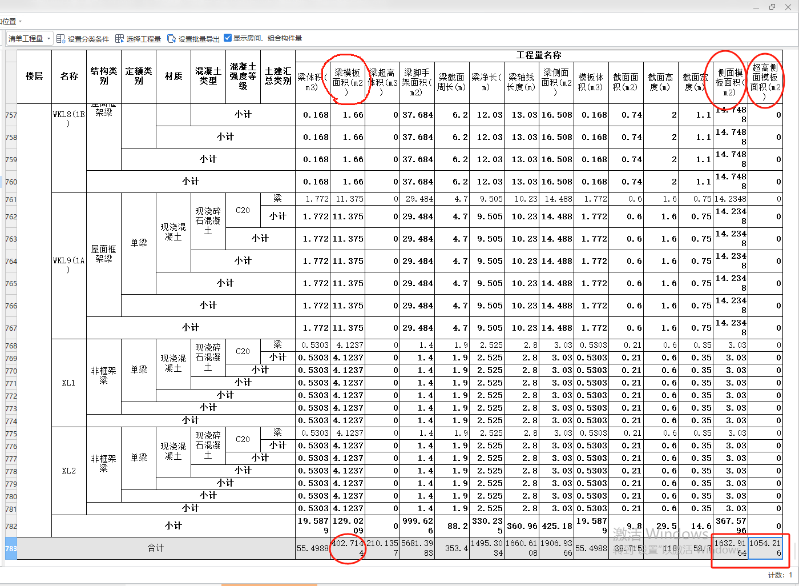Click the 梁侧面面积(m2) column header
Image resolution: width=799 pixels, height=586 pixels.
pos(556,82)
